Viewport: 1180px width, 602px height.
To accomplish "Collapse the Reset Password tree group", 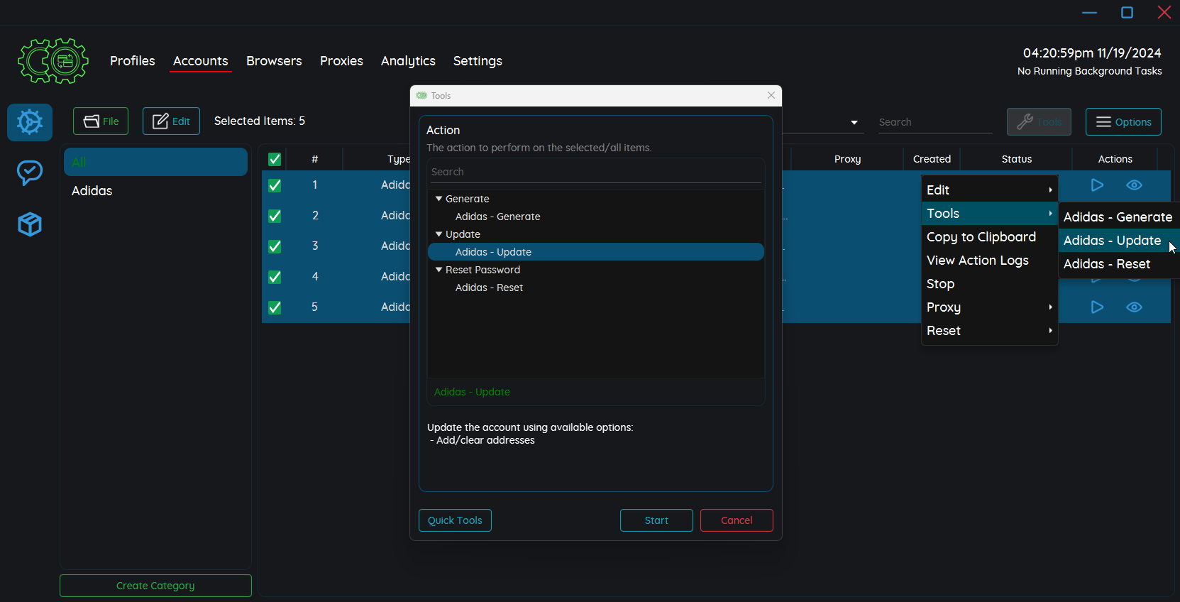I will coord(439,270).
